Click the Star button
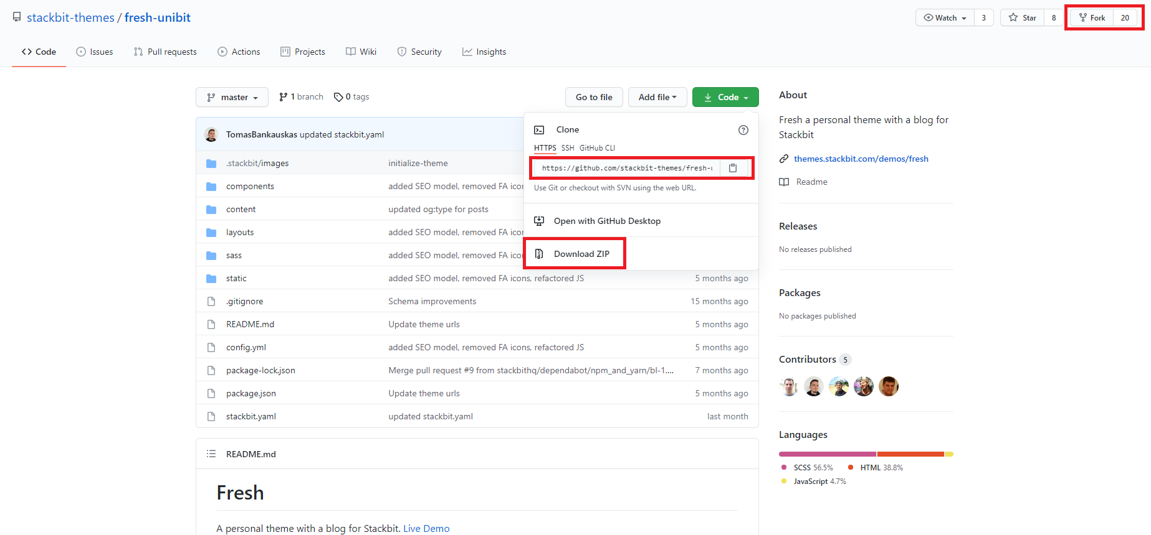1151x535 pixels. pyautogui.click(x=1023, y=17)
